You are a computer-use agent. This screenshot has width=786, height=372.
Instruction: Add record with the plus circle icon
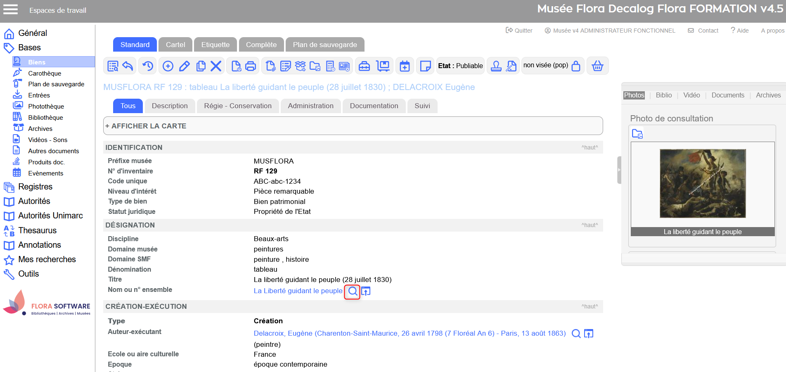pos(168,66)
